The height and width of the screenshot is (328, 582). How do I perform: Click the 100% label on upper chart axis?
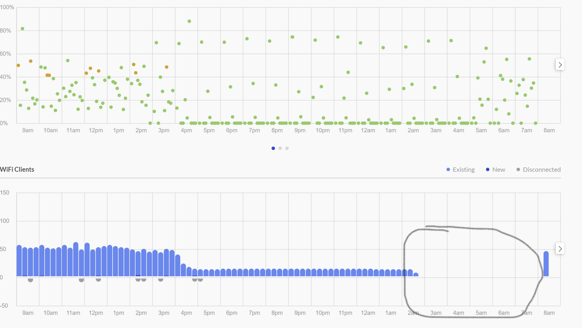pos(7,7)
